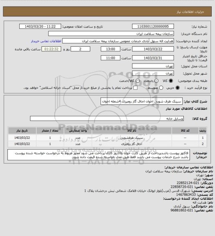Click the delivery city field تهران

[153, 73]
